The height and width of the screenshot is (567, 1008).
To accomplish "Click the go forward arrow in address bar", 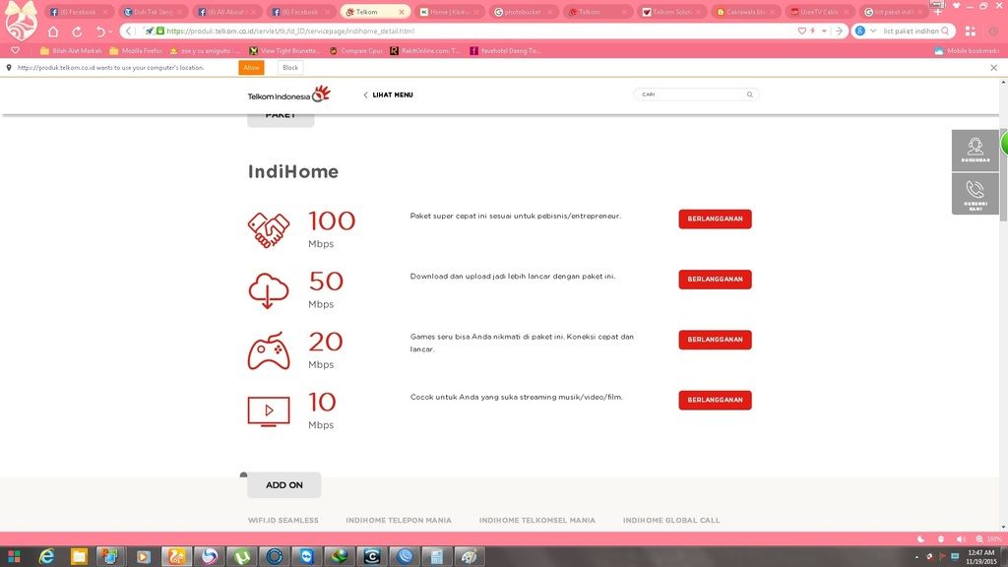I will (839, 31).
